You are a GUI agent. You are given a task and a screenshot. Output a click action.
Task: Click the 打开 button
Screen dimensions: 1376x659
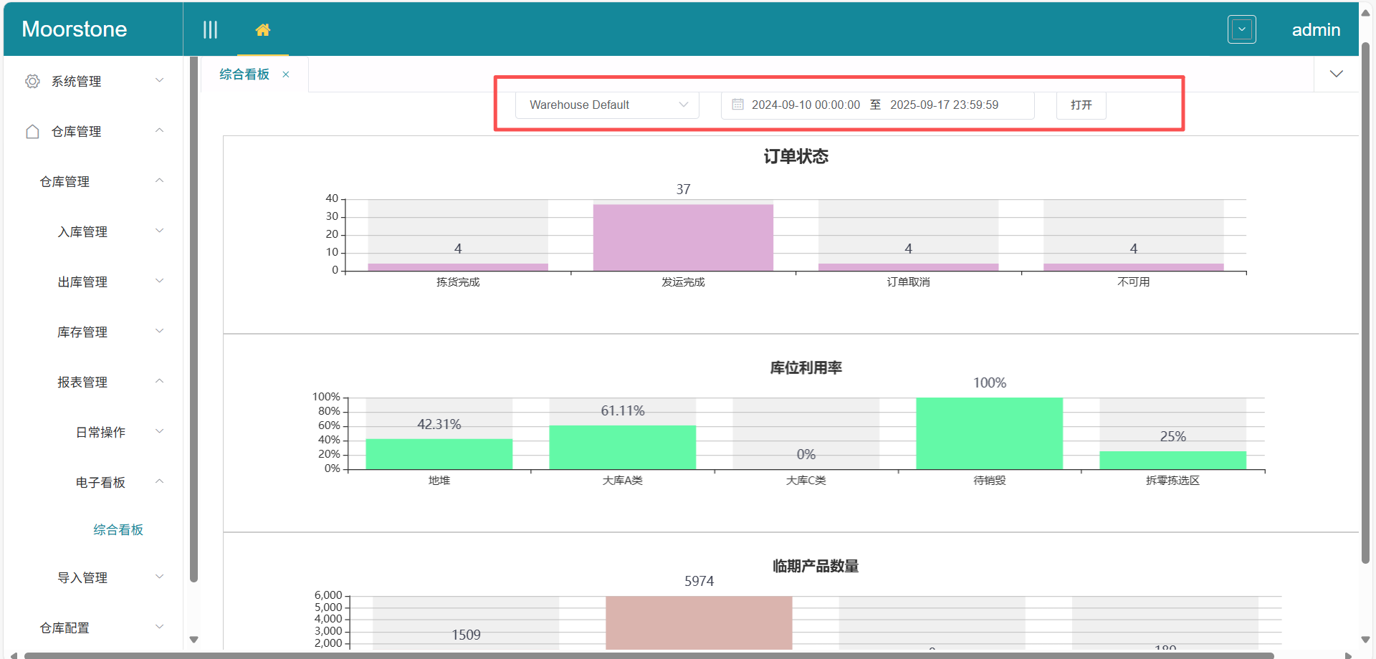click(1081, 105)
